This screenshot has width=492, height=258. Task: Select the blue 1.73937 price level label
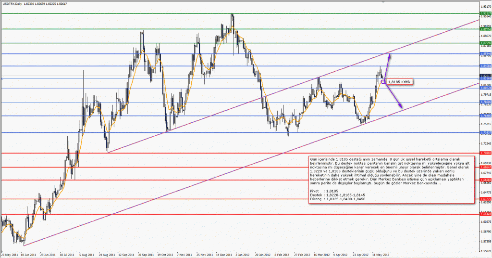tap(485, 133)
